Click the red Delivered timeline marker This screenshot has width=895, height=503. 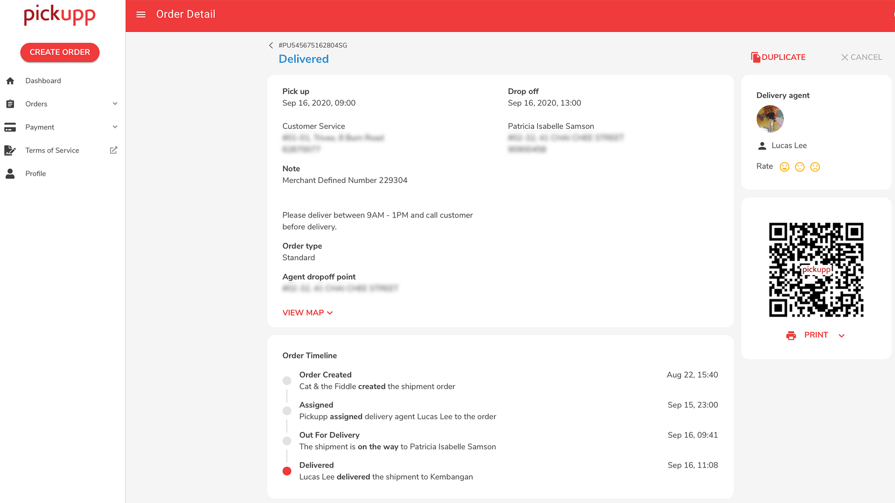point(287,471)
